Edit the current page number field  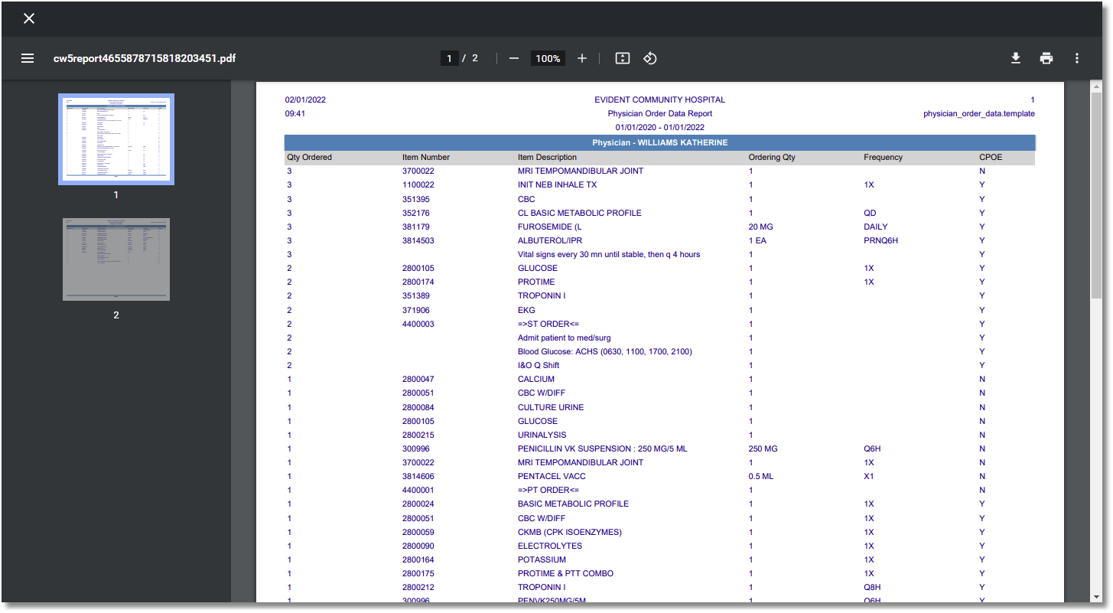pyautogui.click(x=450, y=58)
